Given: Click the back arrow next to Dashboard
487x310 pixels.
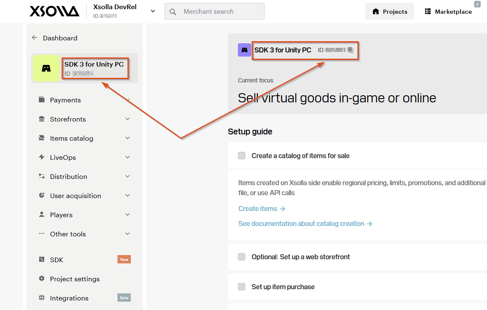Looking at the screenshot, I should pos(35,37).
